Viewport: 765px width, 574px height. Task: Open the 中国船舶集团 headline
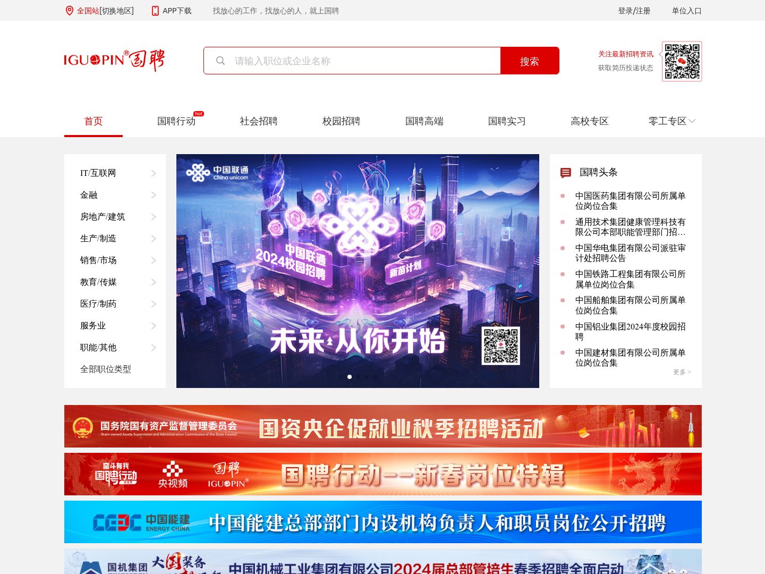point(631,305)
